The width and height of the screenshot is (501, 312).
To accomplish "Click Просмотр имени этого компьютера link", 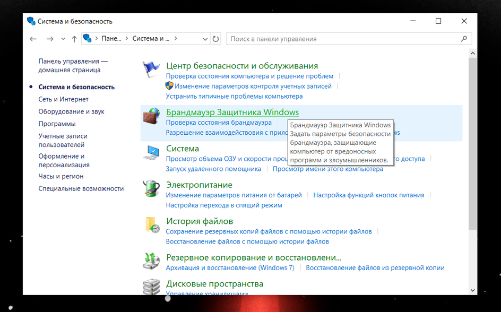I will coord(328,169).
